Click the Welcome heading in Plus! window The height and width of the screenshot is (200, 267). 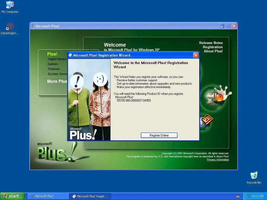[x=115, y=45]
